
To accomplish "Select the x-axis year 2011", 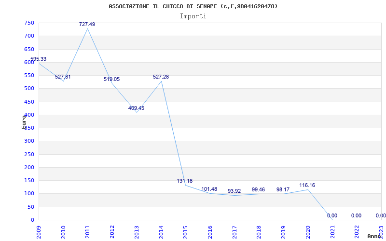I will point(88,232).
